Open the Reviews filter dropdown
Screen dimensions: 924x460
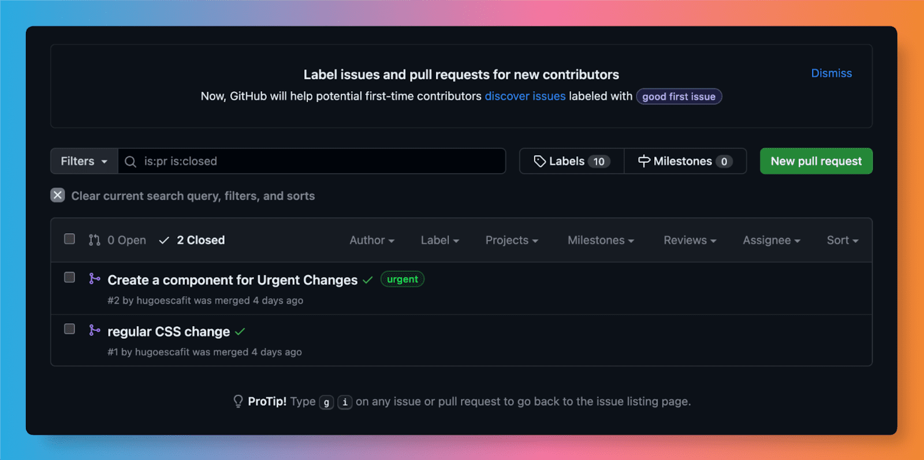point(690,240)
